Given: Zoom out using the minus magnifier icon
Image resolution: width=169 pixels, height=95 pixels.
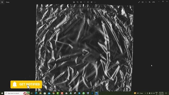Looking at the screenshot, I should 146,2.
